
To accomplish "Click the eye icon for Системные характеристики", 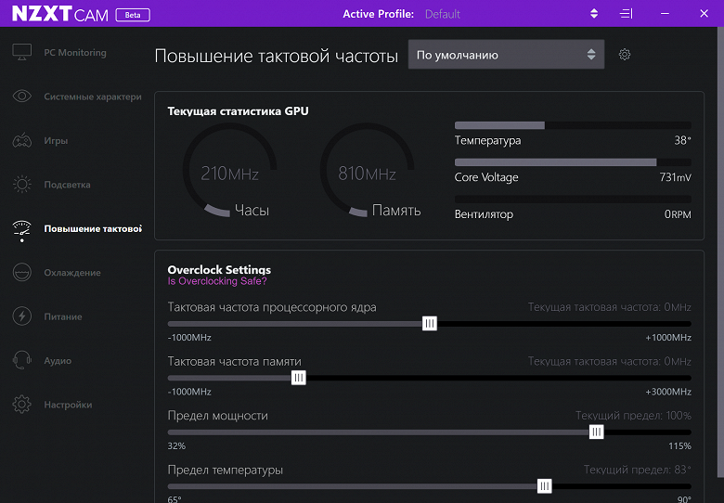I will click(22, 97).
